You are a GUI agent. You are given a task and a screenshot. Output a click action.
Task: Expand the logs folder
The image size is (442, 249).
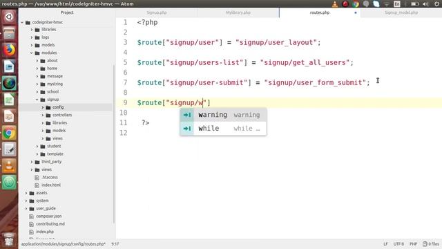pos(32,37)
